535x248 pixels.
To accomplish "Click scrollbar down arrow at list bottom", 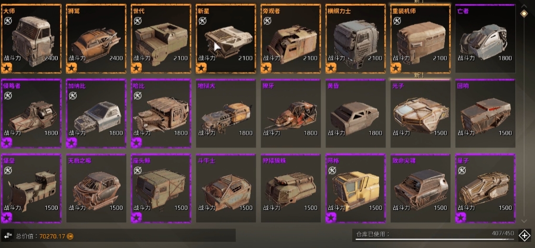I will pyautogui.click(x=524, y=221).
